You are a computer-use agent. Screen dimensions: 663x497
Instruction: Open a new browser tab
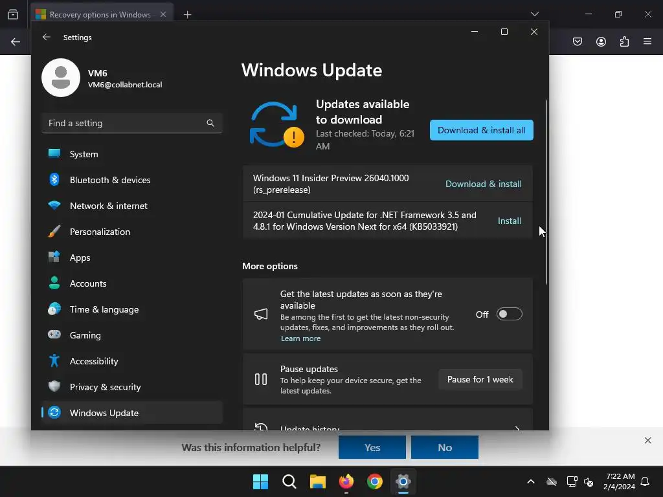click(x=187, y=15)
